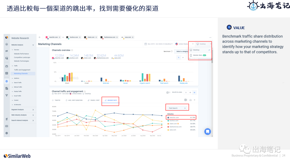Export chart data to Excel

point(186,100)
